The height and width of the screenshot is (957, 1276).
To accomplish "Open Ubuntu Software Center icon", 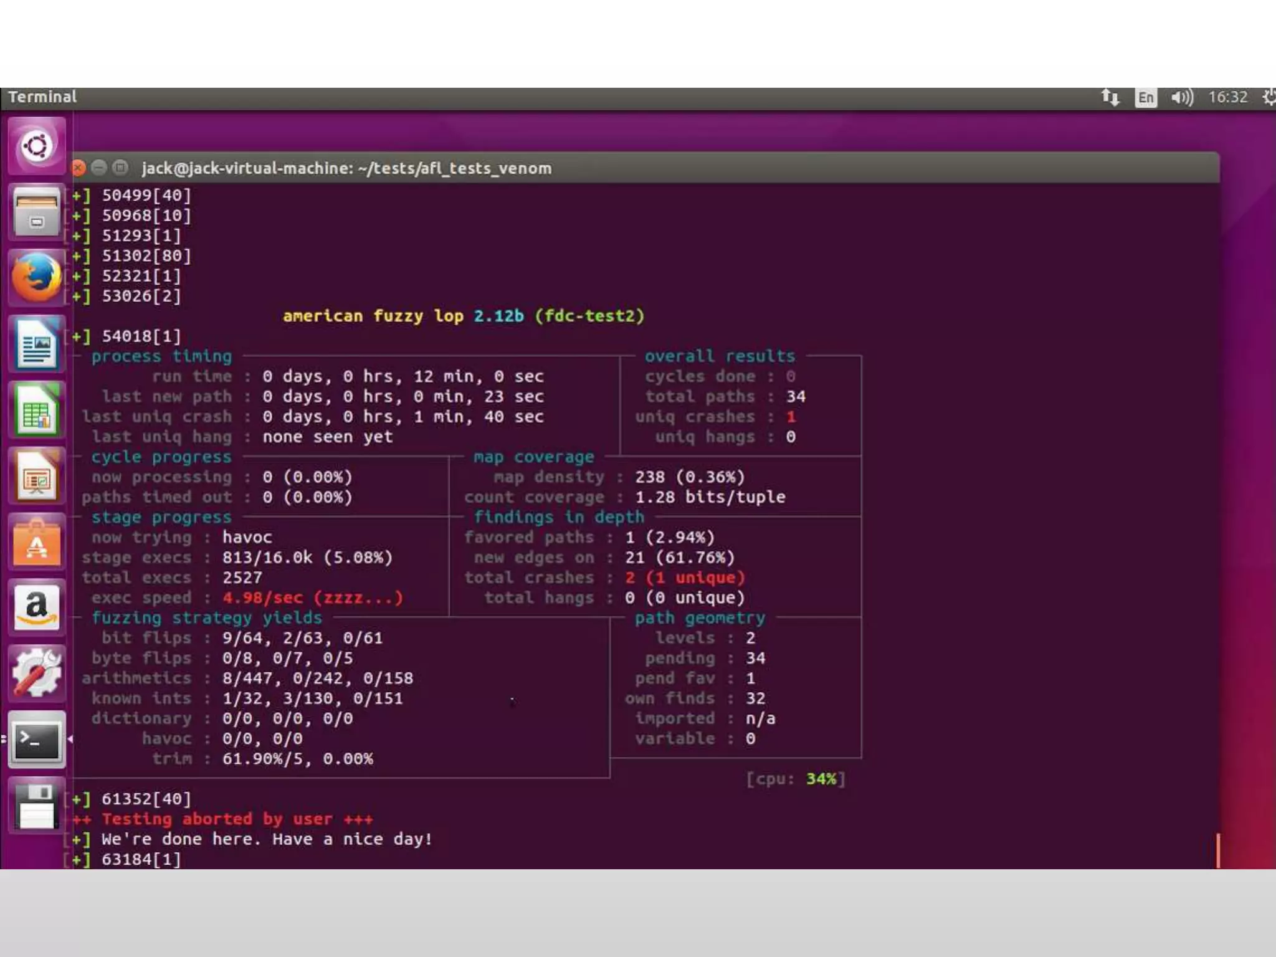I will tap(36, 543).
